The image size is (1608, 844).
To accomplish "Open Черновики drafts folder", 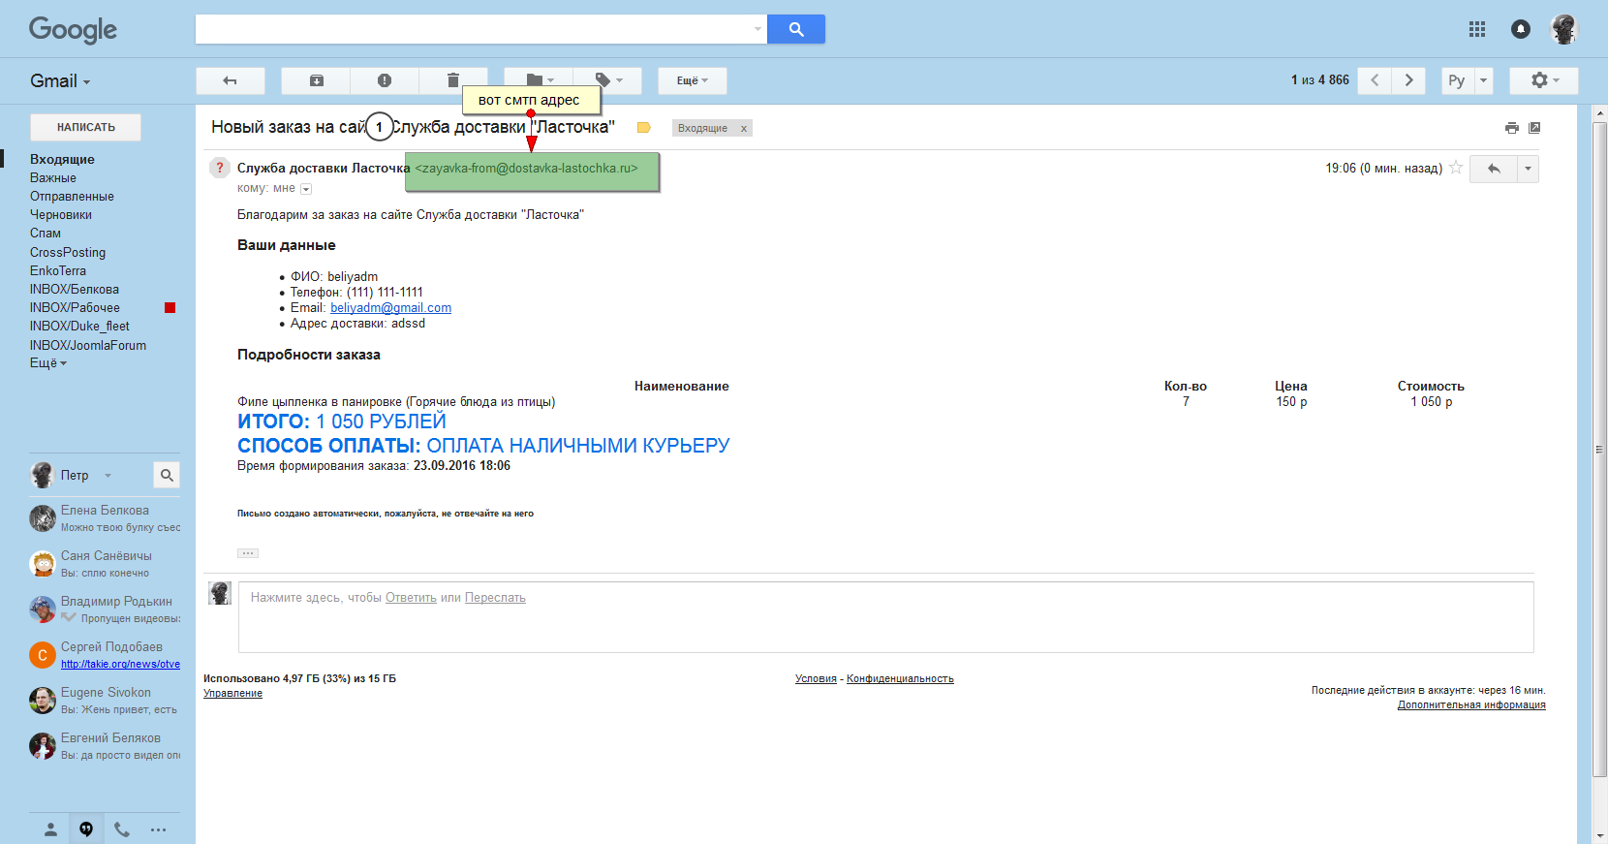I will tap(61, 214).
